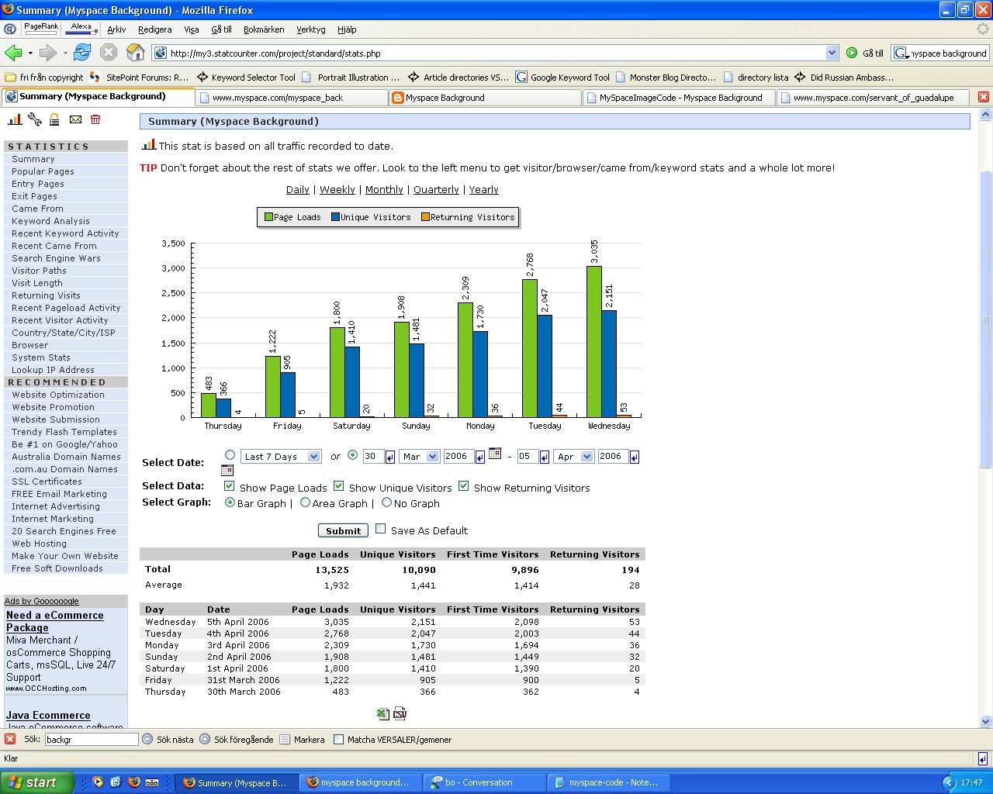Click the arrow icon next to end year field
The height and width of the screenshot is (794, 993).
634,457
